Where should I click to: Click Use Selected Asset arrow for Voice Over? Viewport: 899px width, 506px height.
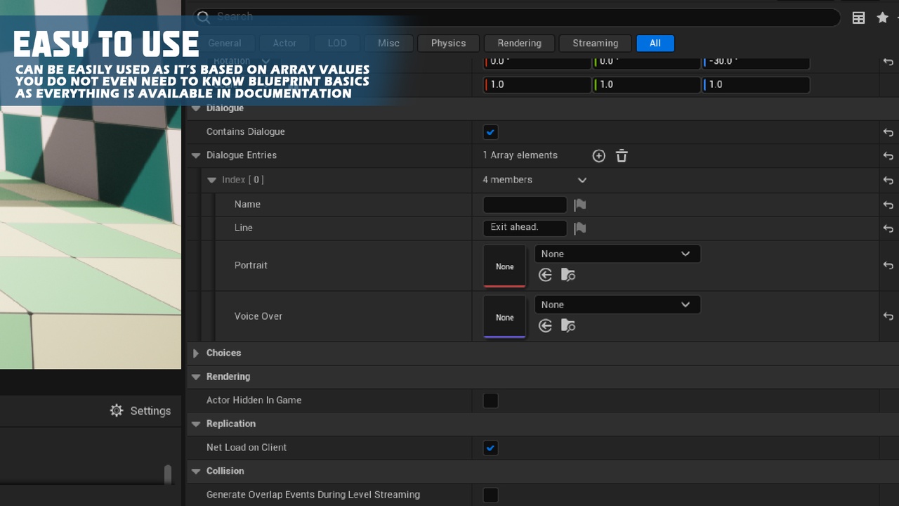click(546, 325)
